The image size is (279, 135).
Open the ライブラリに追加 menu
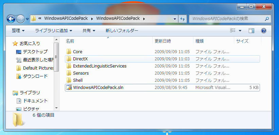tap(54, 31)
